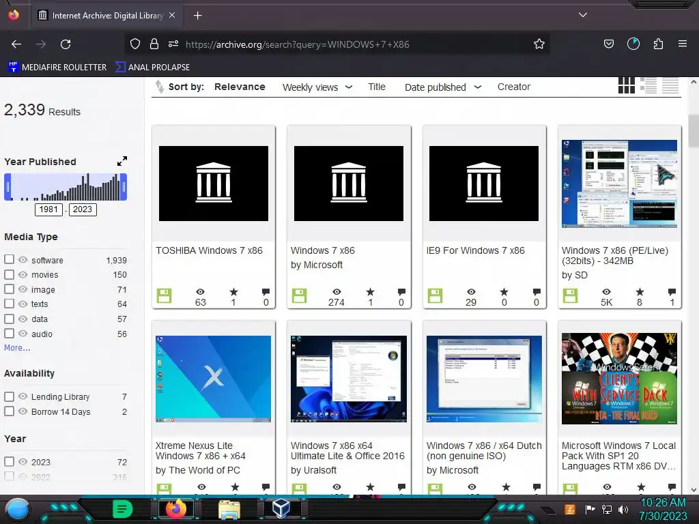
Task: Go back to the previous page
Action: coord(16,44)
